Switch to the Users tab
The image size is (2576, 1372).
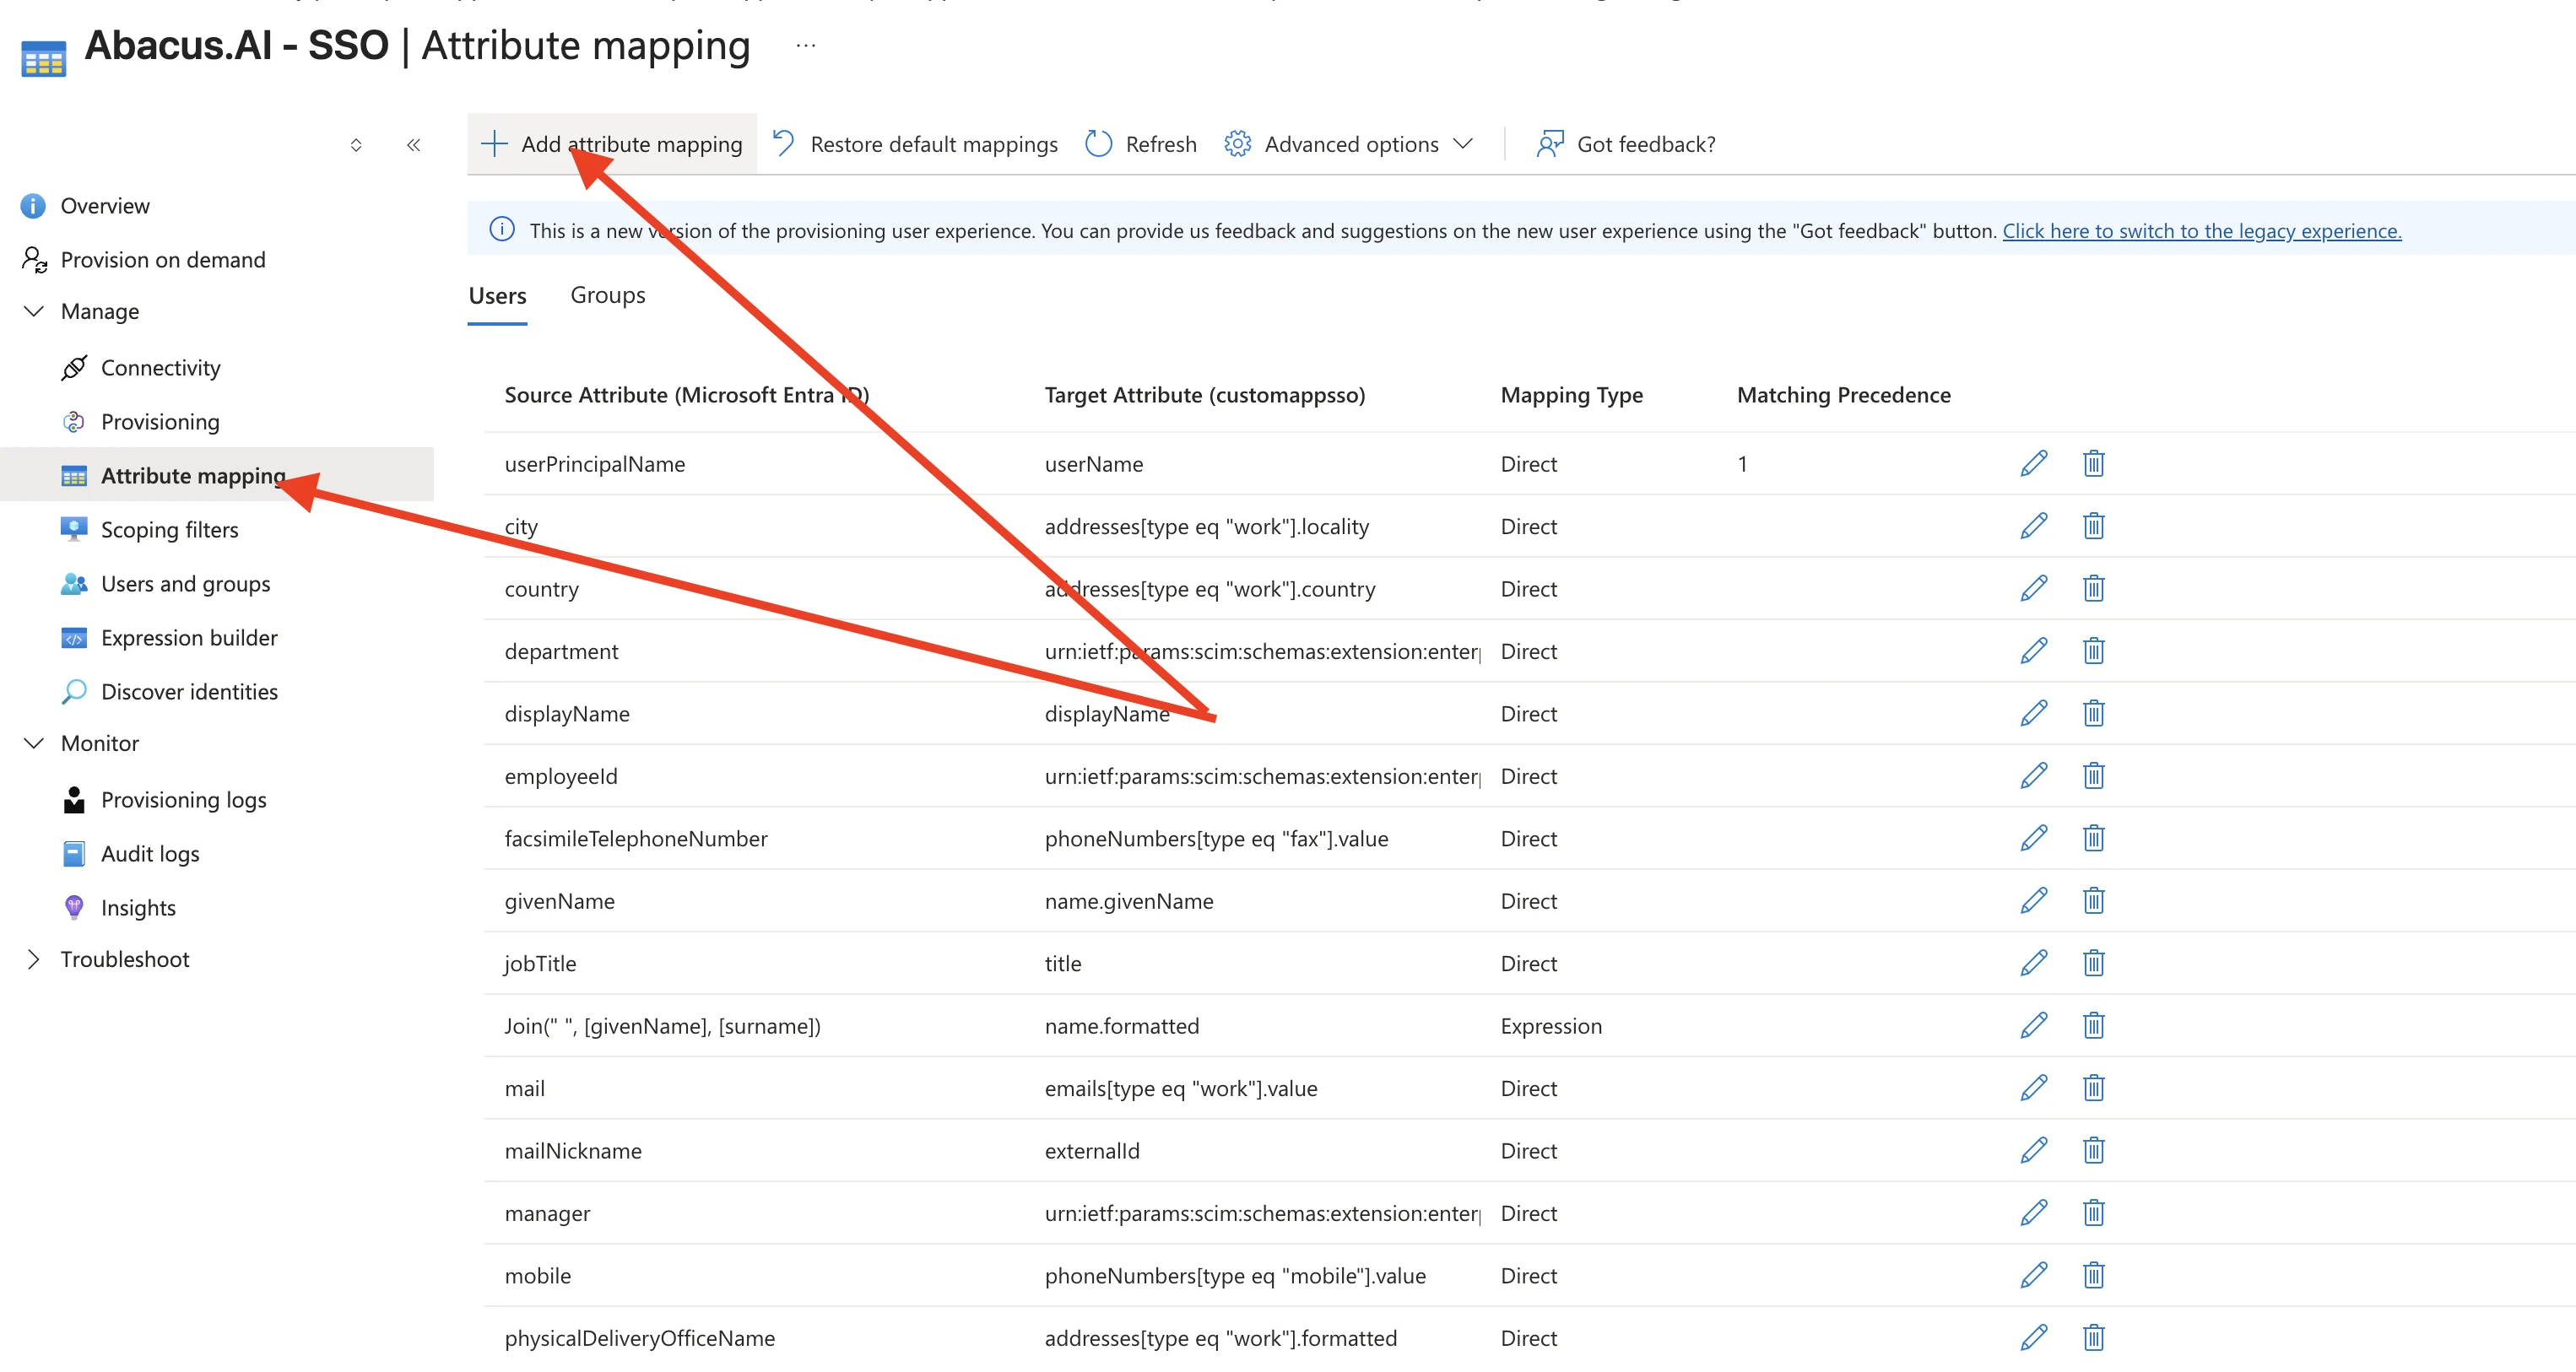pos(497,296)
